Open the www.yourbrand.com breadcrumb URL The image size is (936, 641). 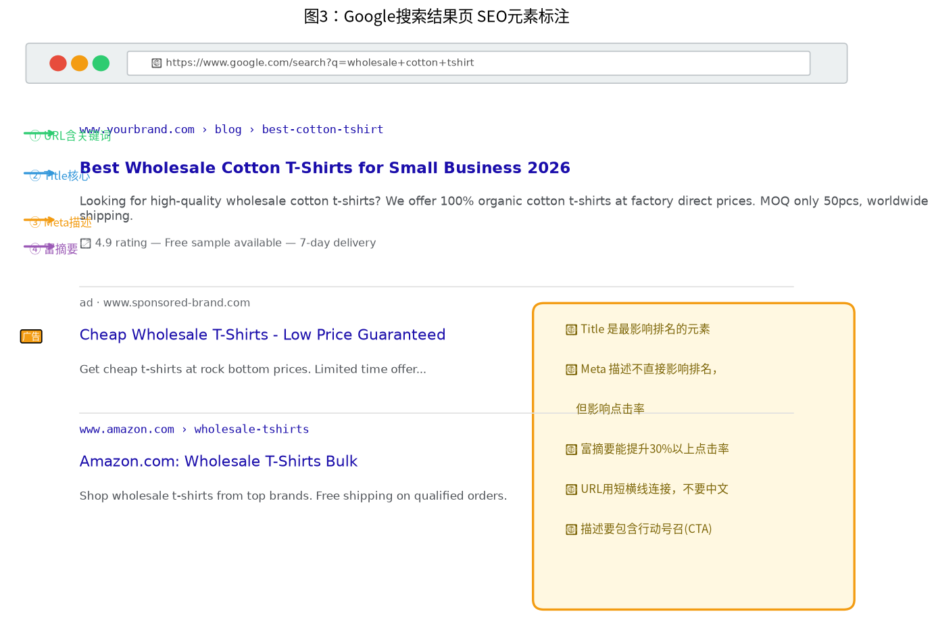[231, 129]
